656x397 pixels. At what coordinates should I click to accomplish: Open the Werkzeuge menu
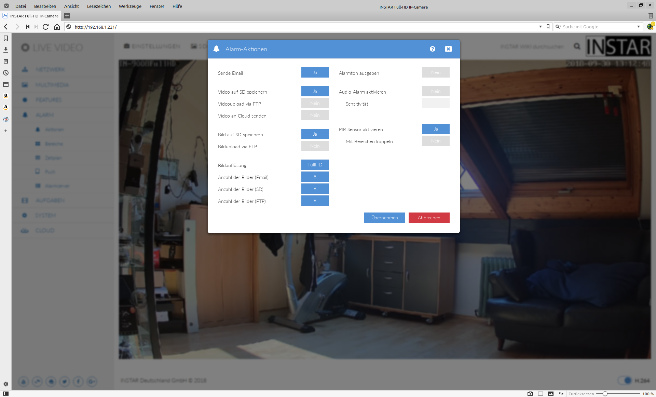coord(130,6)
